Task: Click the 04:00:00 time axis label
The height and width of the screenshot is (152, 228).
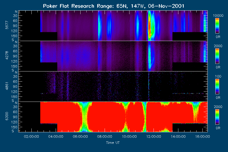Action: click(56, 137)
